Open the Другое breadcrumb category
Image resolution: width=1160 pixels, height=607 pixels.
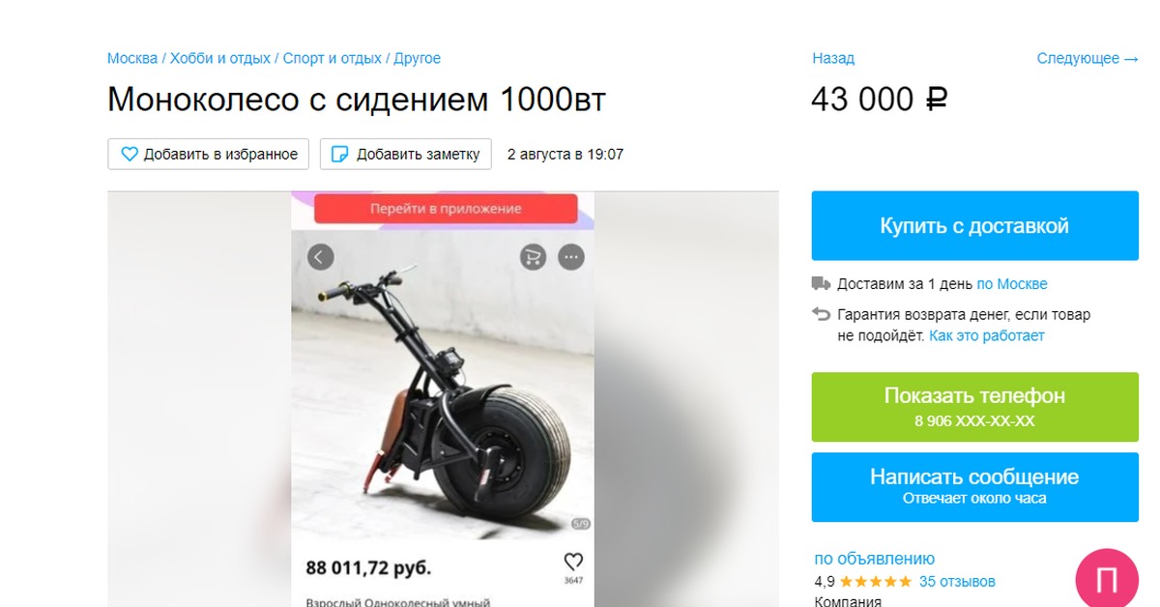(417, 58)
